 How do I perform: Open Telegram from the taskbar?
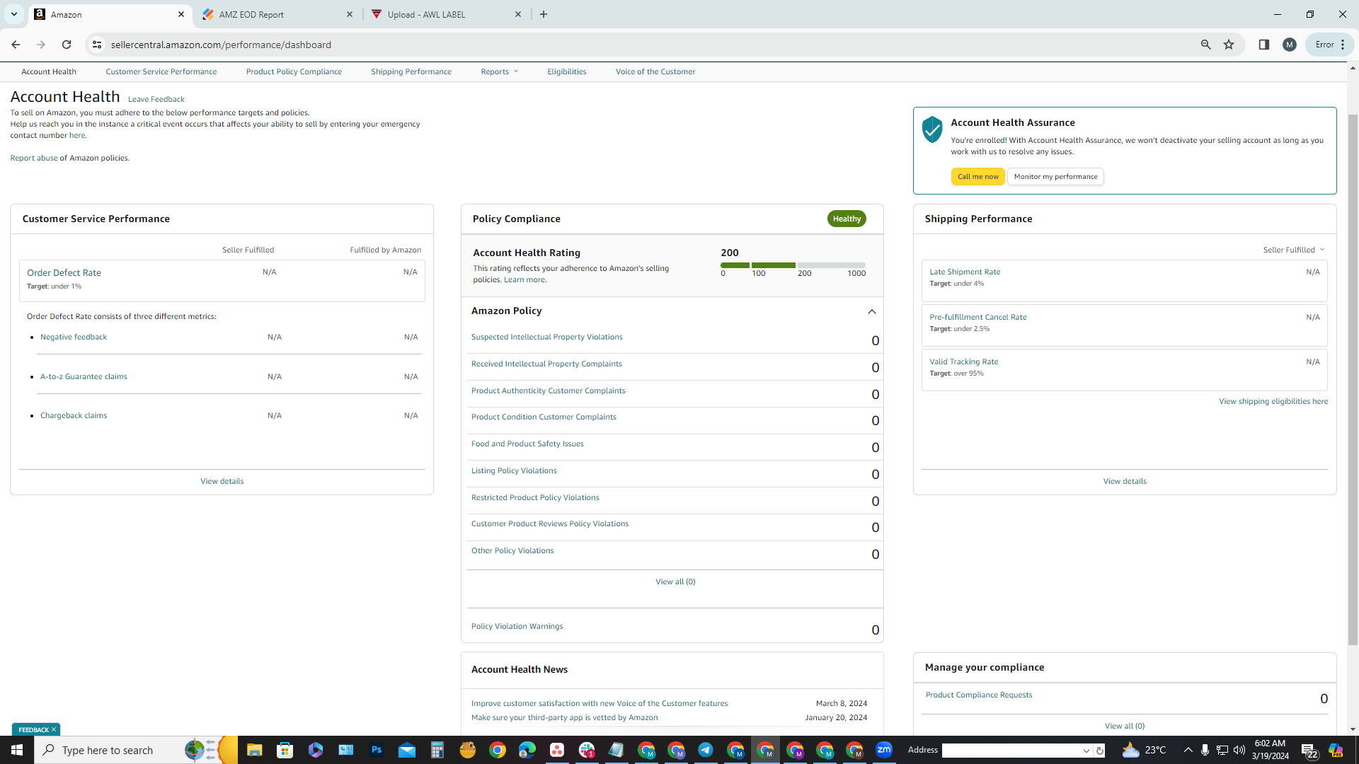coord(706,750)
